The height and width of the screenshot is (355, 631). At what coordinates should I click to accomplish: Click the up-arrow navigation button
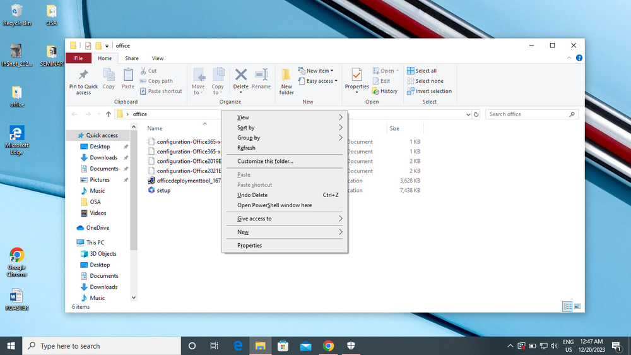pyautogui.click(x=109, y=114)
